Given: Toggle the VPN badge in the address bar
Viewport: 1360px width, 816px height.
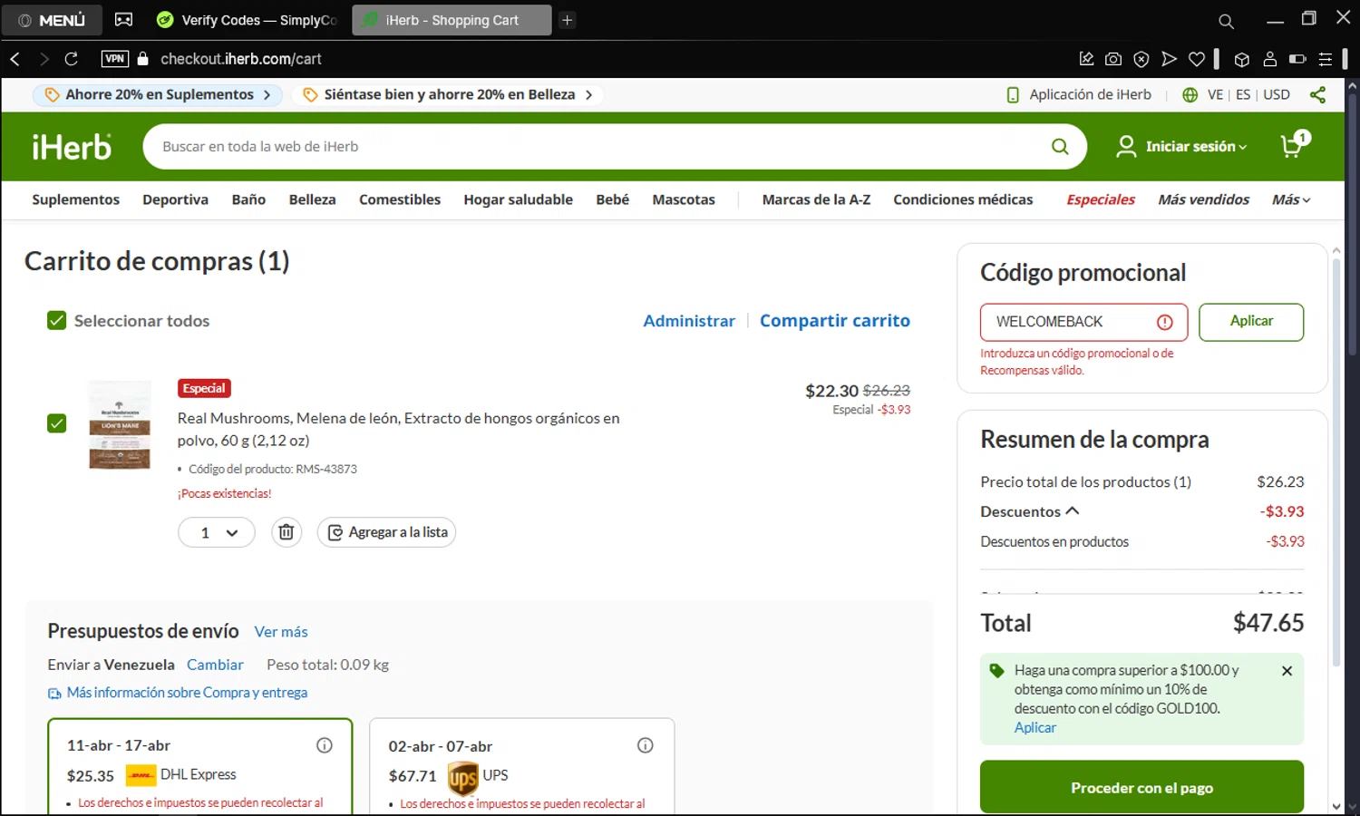Looking at the screenshot, I should (115, 59).
